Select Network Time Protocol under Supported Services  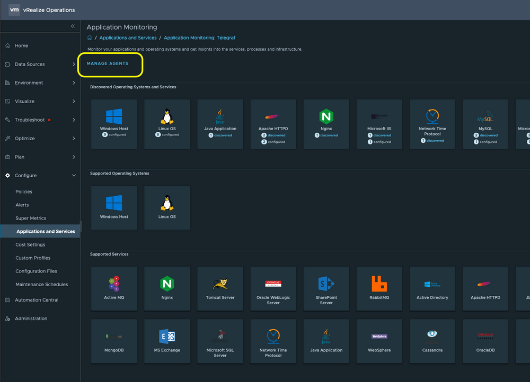(273, 341)
